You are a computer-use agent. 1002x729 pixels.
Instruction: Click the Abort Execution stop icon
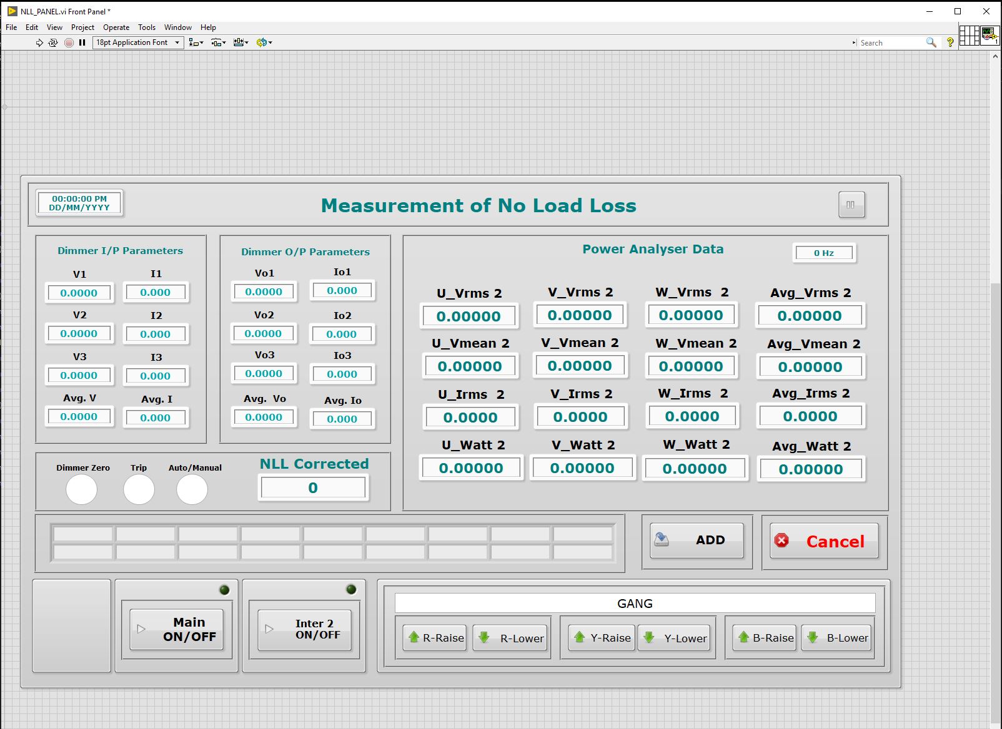(69, 42)
